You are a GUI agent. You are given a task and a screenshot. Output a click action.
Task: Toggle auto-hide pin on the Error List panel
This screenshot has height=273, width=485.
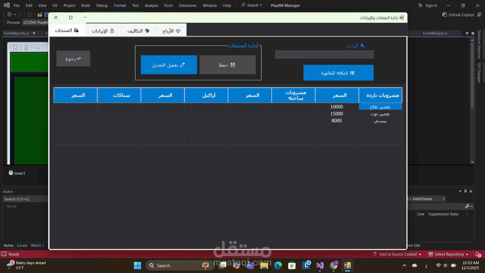coord(465,191)
